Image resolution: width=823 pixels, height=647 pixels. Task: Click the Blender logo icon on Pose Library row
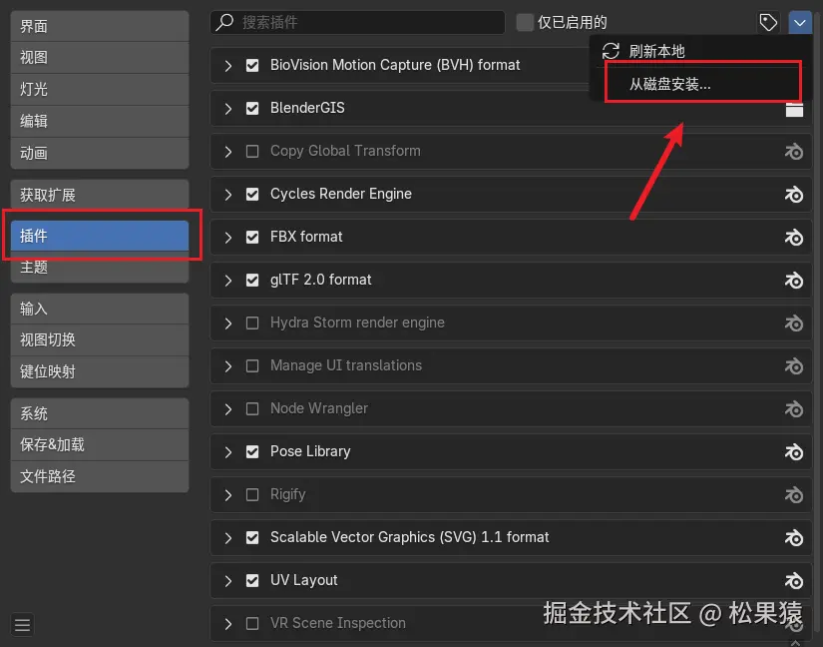pyautogui.click(x=794, y=452)
